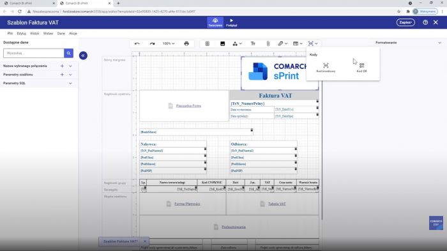This screenshot has width=447, height=251.
Task: Expand the Formatowanie panel chevron
Action: tap(439, 43)
